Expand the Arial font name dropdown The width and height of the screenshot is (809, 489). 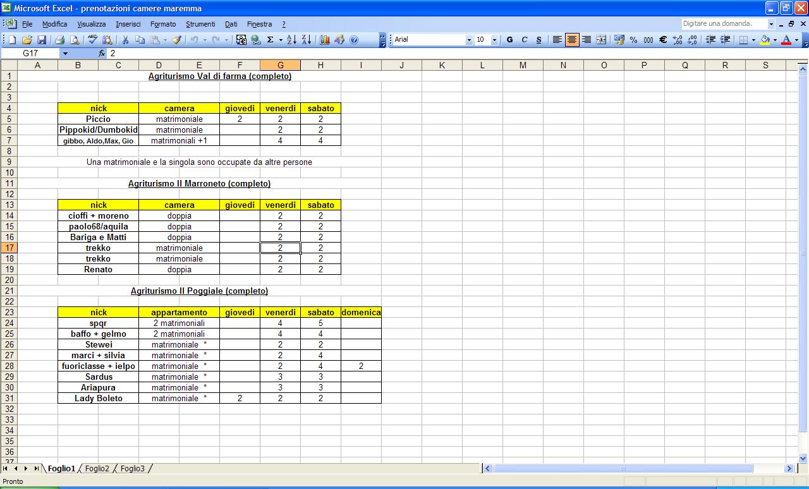click(x=469, y=40)
